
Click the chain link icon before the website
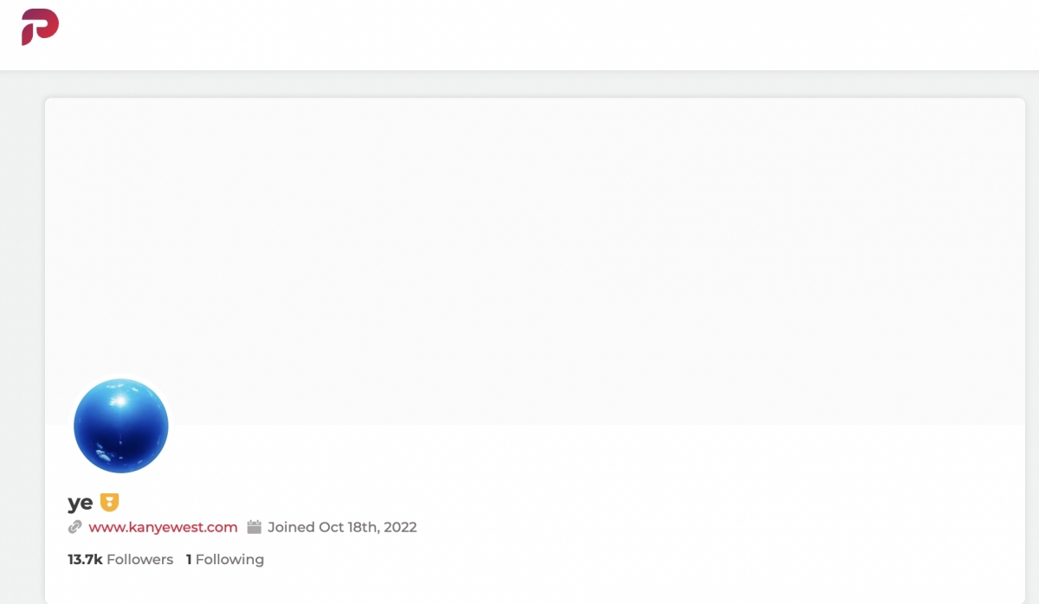tap(75, 527)
